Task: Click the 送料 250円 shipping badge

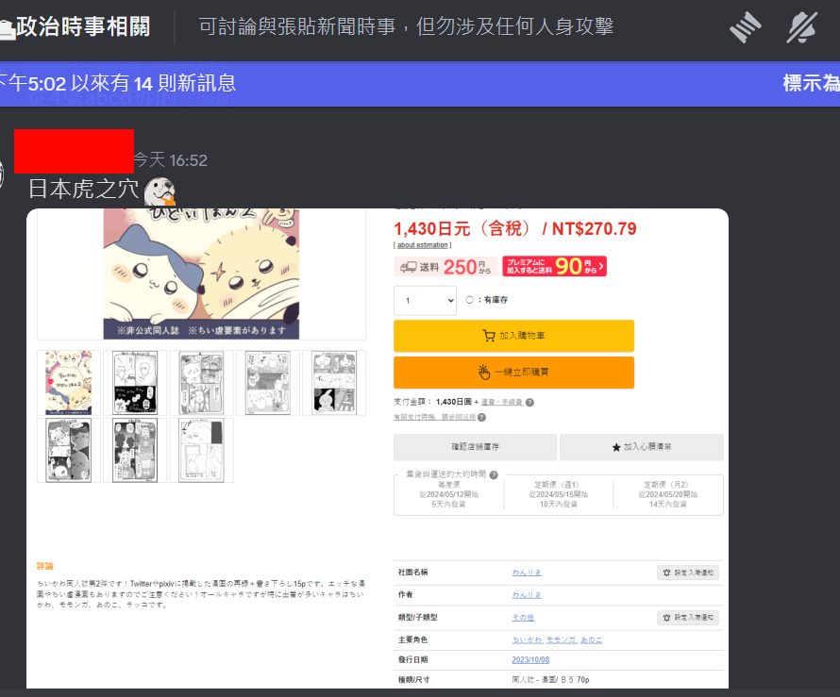Action: [445, 267]
